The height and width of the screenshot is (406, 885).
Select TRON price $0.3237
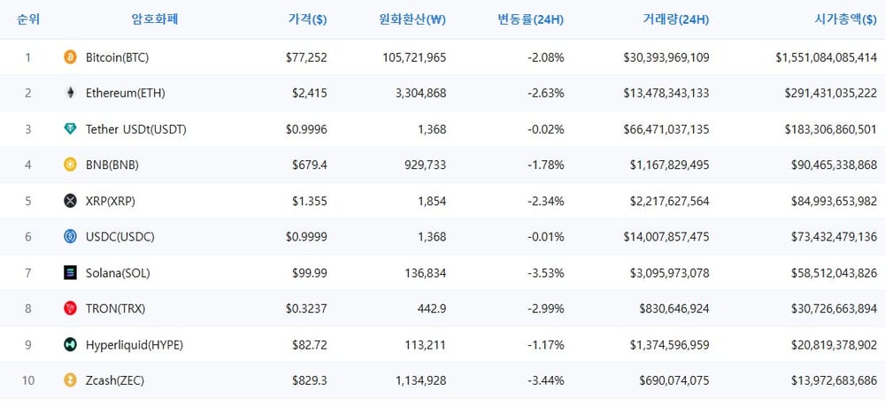click(x=306, y=309)
